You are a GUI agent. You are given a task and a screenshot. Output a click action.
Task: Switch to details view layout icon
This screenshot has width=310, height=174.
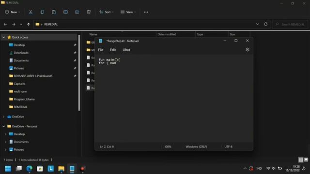301,159
